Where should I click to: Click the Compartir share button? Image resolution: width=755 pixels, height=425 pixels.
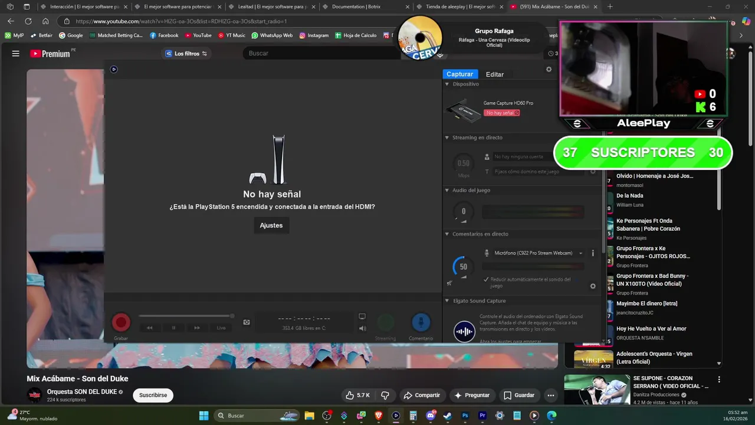tap(422, 395)
